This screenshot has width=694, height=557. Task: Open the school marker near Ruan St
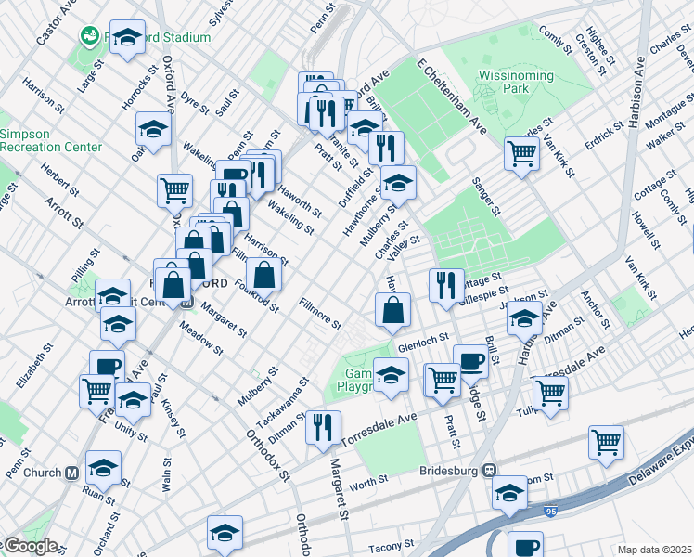tap(103, 471)
